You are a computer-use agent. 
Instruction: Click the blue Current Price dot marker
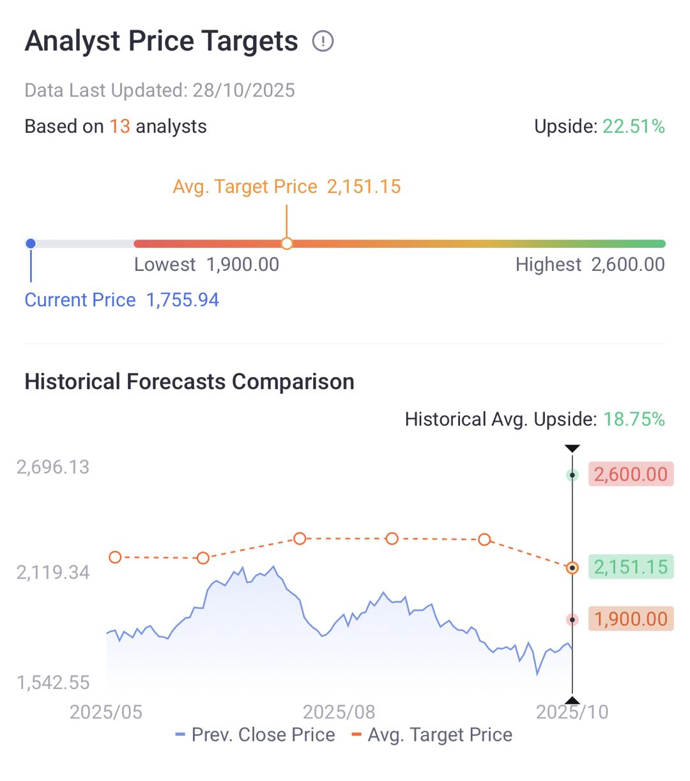point(31,244)
